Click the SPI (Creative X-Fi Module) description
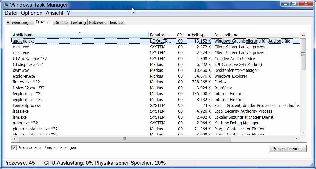 (238, 64)
